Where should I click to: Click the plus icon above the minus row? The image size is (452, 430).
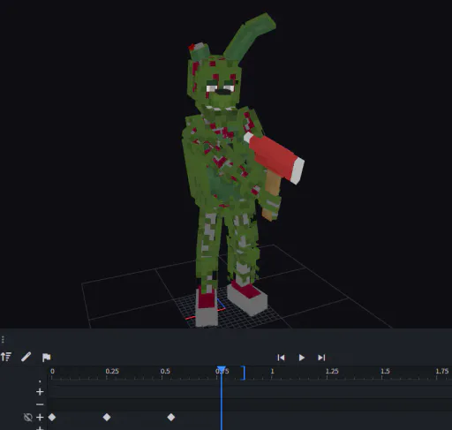tap(40, 392)
